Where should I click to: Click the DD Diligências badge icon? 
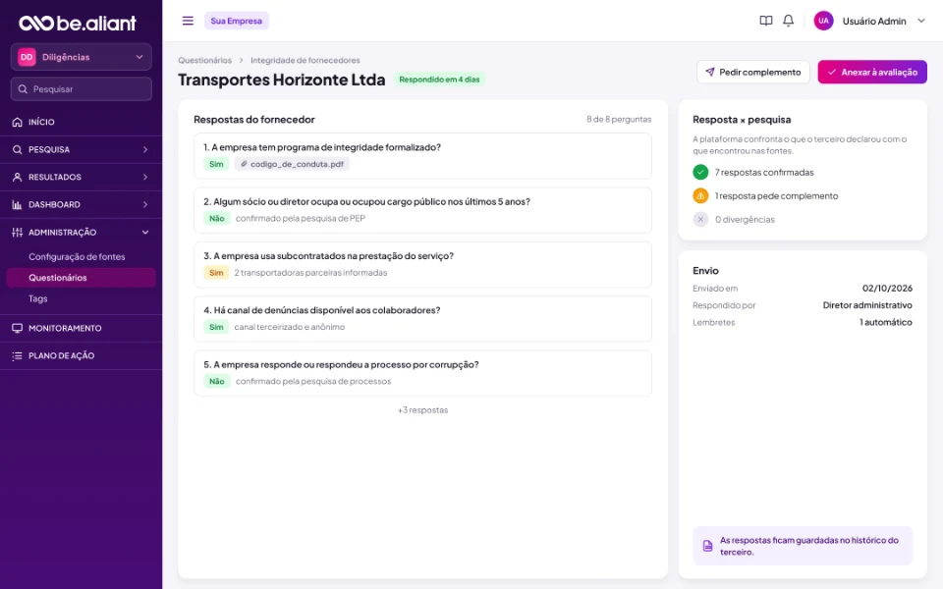(27, 57)
